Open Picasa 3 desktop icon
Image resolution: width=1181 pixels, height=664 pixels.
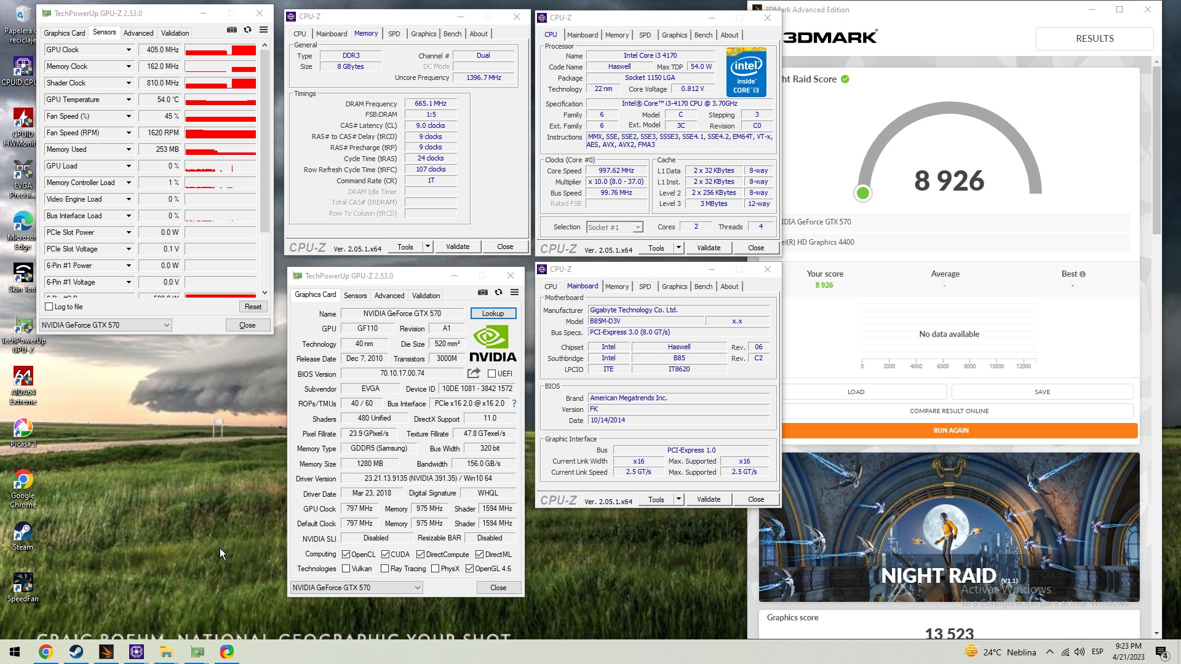23,432
